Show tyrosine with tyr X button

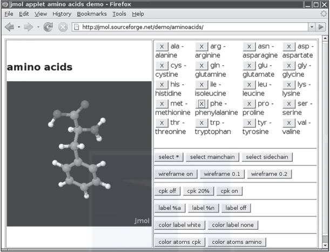click(249, 123)
